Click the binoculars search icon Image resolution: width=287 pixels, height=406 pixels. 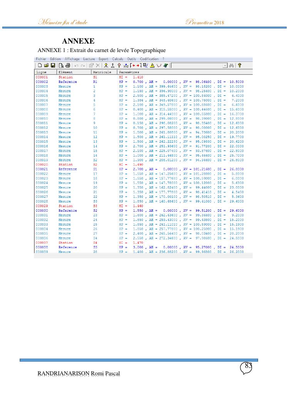pos(232,66)
